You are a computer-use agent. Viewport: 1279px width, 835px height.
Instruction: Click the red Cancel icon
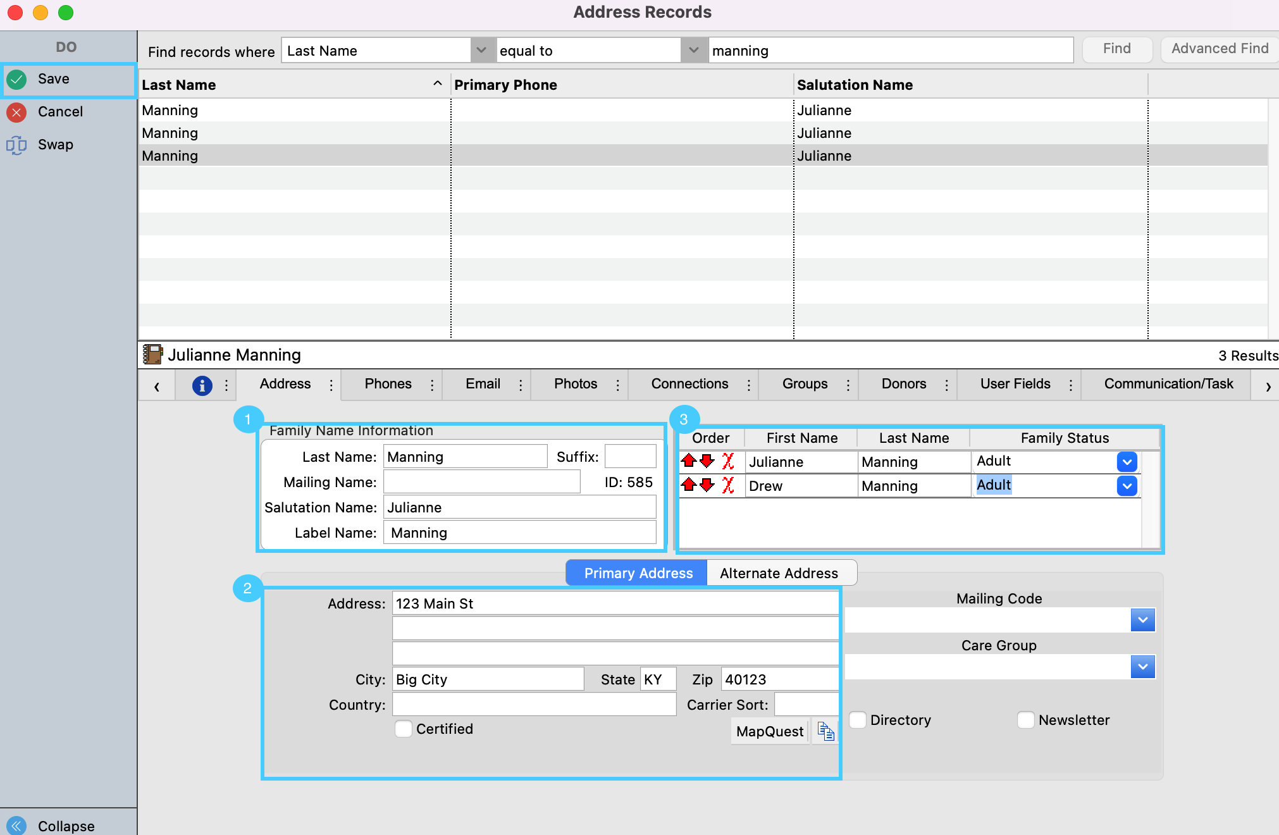pos(17,112)
